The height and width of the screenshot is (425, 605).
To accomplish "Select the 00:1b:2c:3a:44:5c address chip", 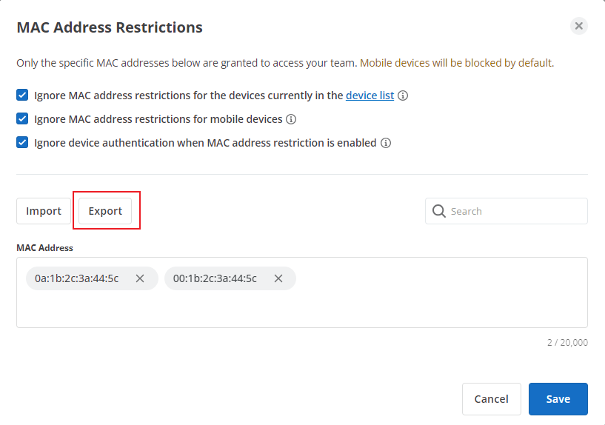I will point(215,278).
